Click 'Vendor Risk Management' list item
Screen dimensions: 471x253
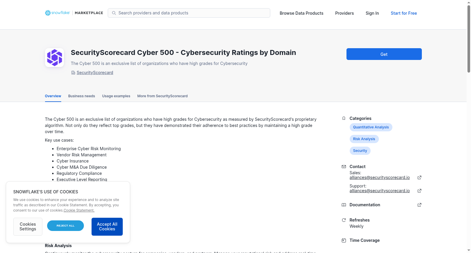point(82,155)
